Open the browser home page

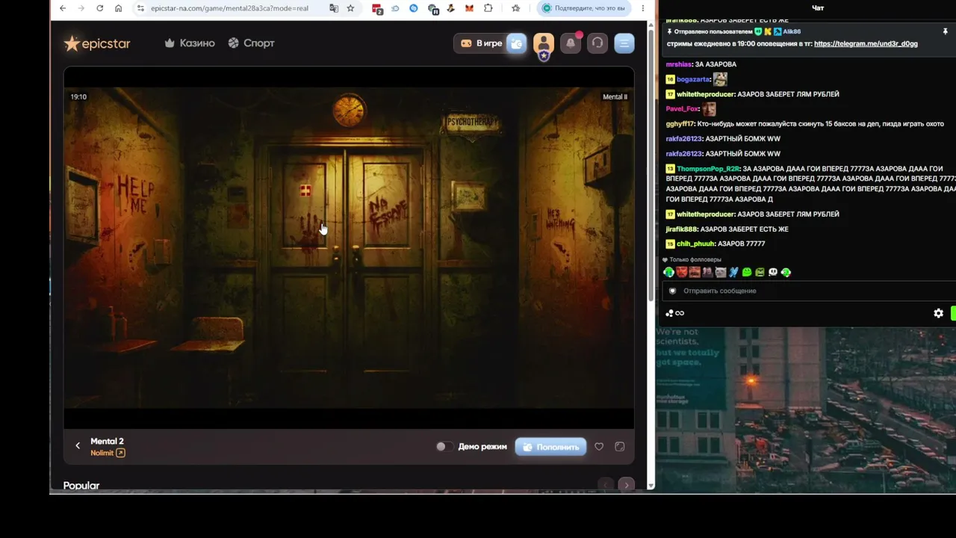click(x=118, y=8)
